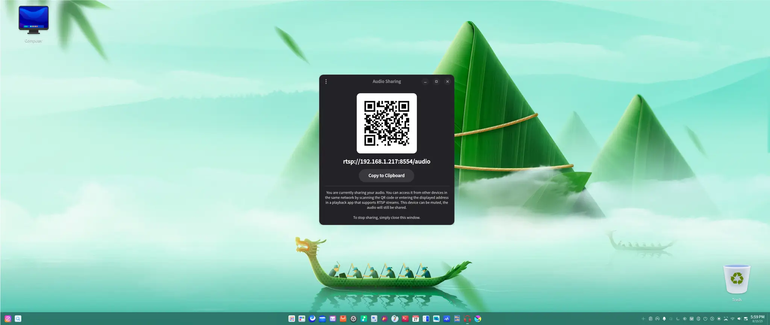770x325 pixels.
Task: Click the QR code in Audio Sharing
Action: point(387,123)
